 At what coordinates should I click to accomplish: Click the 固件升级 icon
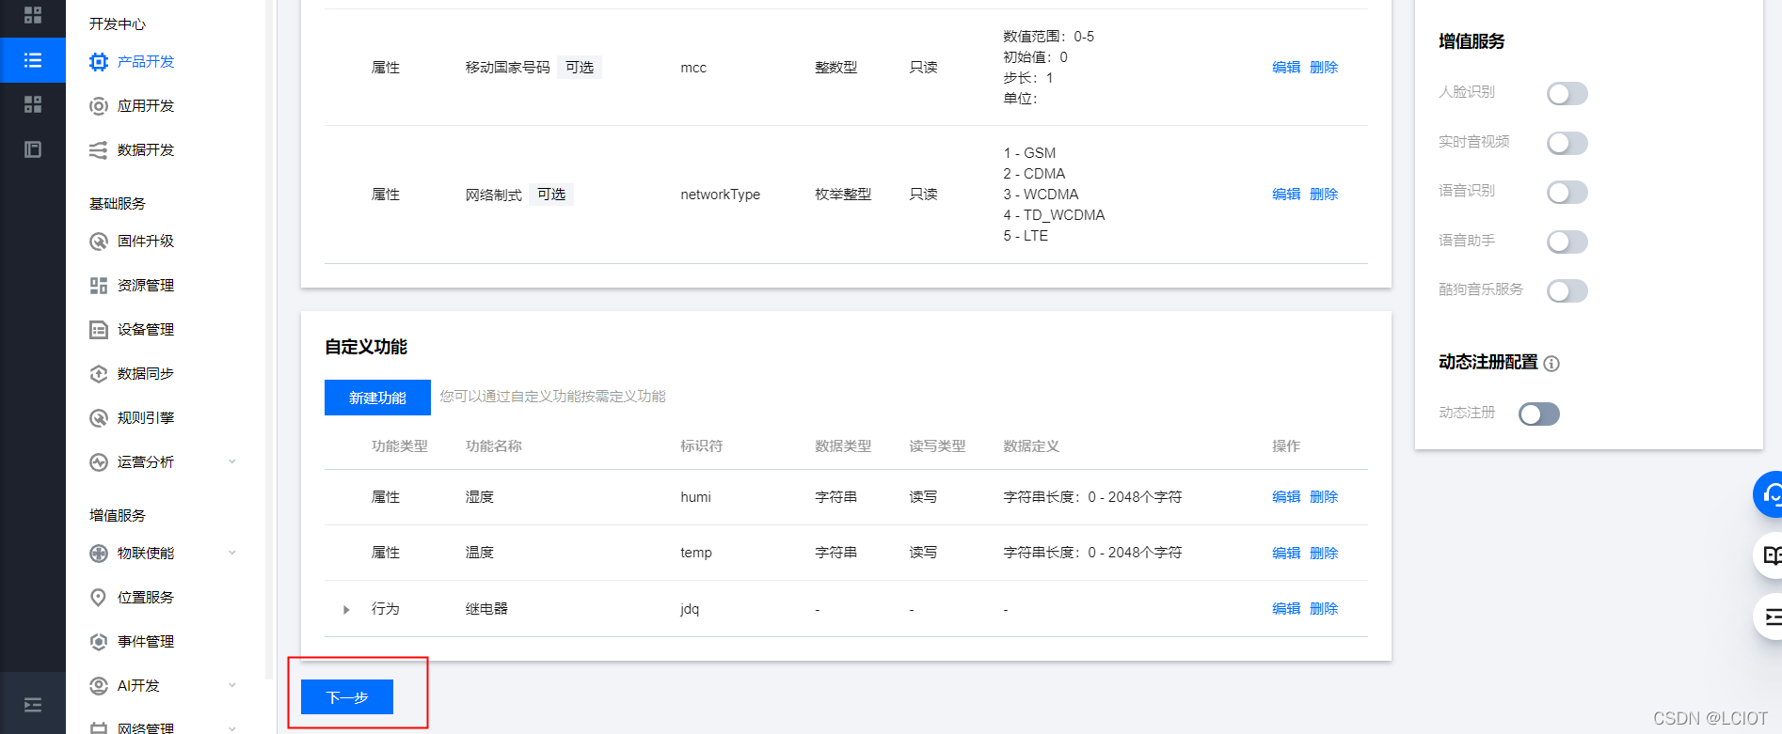(x=99, y=242)
